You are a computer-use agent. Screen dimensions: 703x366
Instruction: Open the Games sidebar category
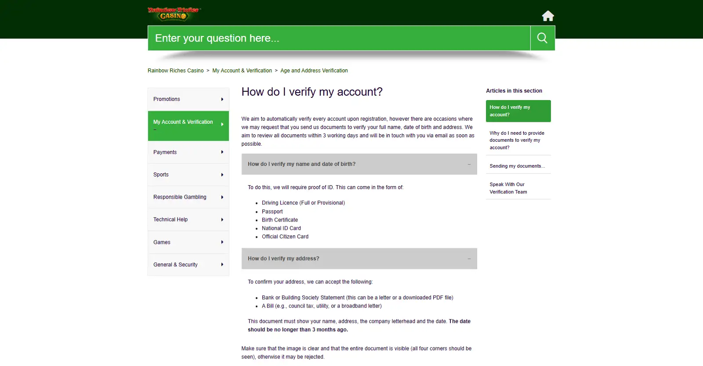(188, 242)
